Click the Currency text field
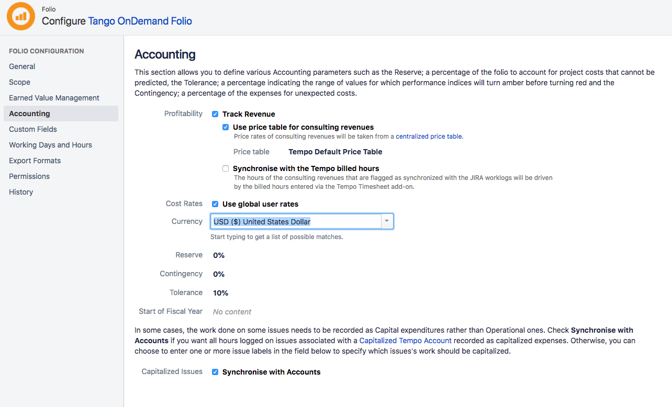 click(x=296, y=222)
